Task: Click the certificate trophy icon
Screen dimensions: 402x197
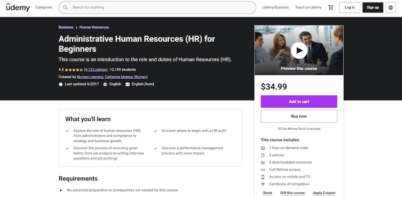Action: [x=263, y=184]
